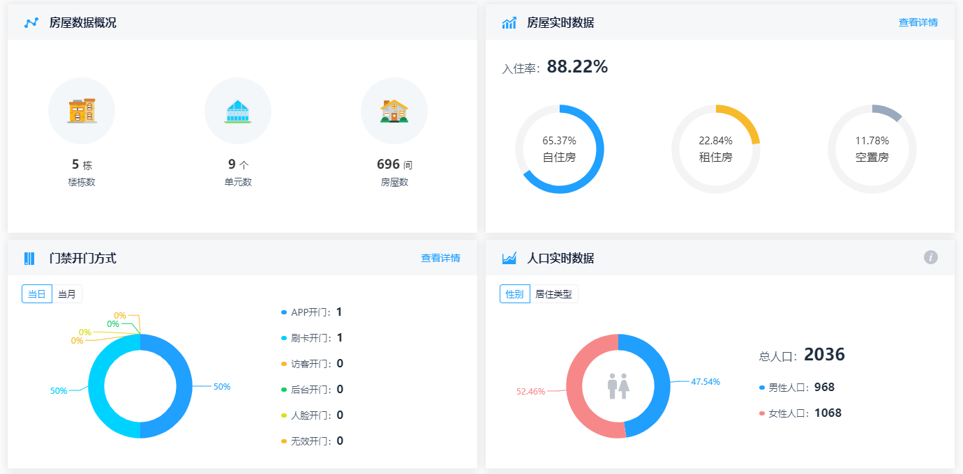Click the 5 栋 building count
The width and height of the screenshot is (963, 474).
pyautogui.click(x=82, y=165)
